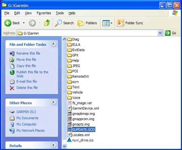Viewport: 182px width, 150px height.
Task: Select the Locales.xml file icon
Action: click(x=70, y=135)
